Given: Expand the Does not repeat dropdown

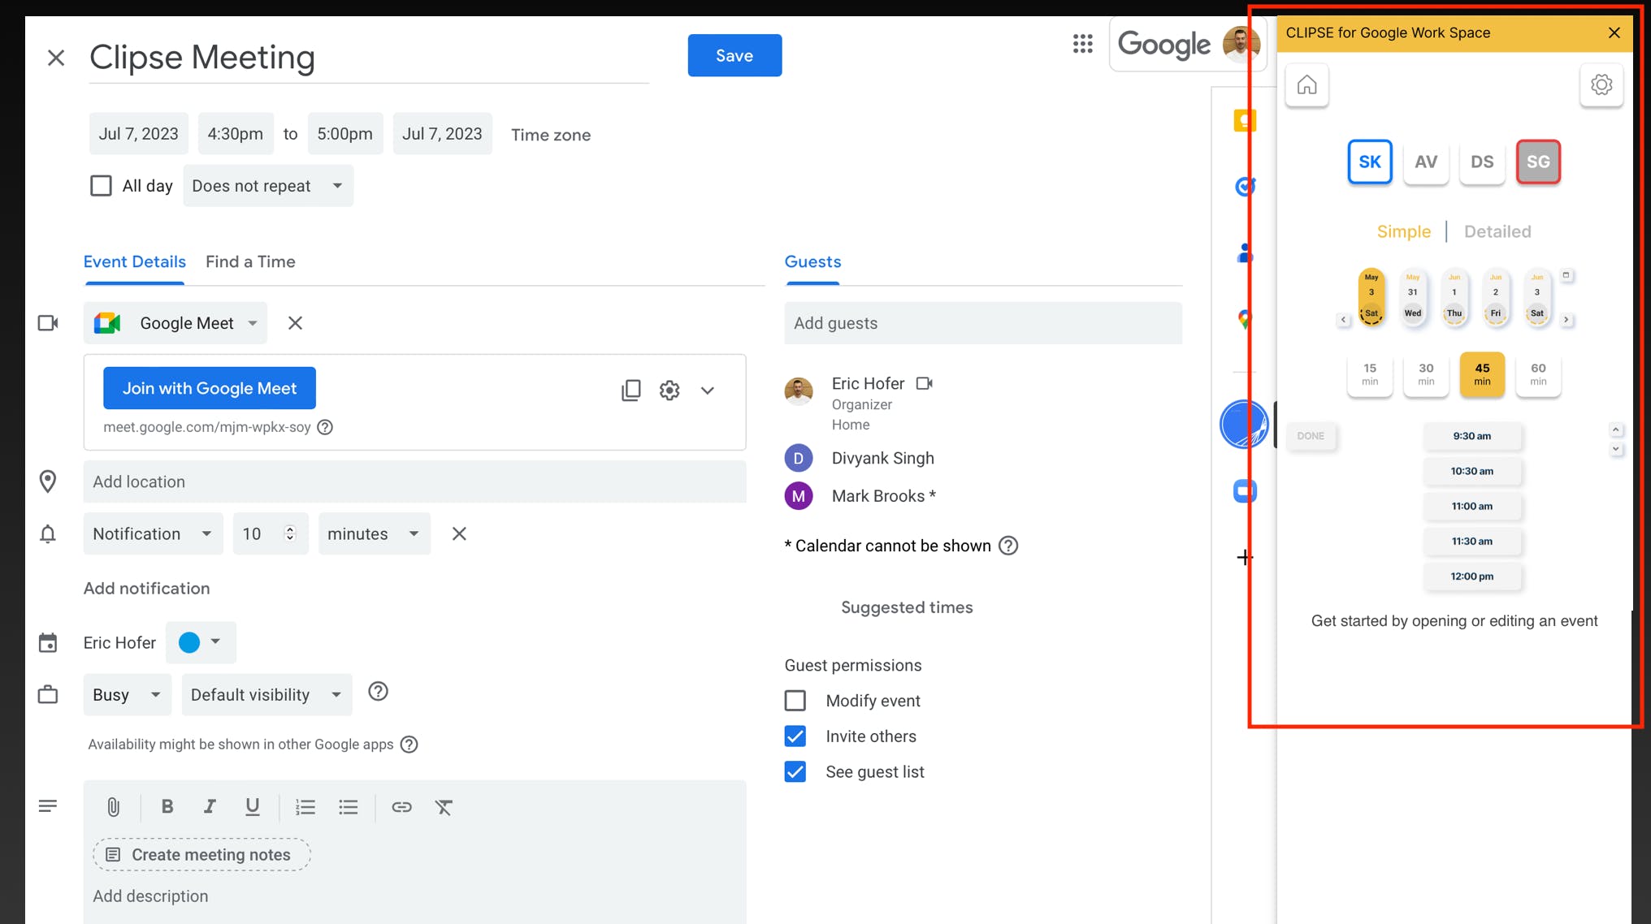Looking at the screenshot, I should (x=266, y=185).
